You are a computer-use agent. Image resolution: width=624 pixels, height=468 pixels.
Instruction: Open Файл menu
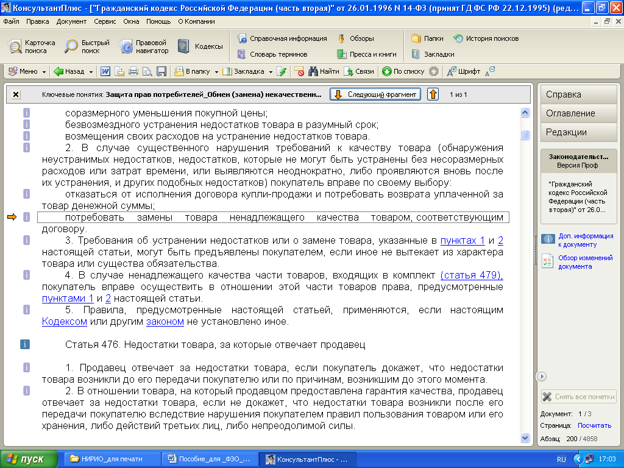pyautogui.click(x=11, y=21)
